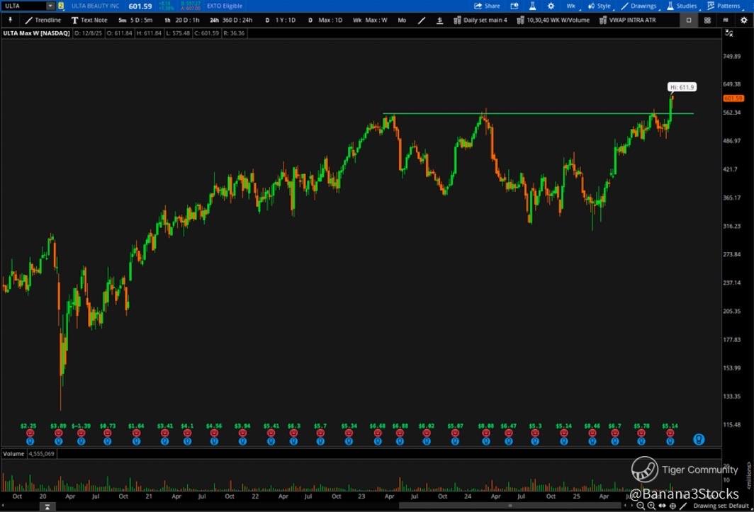Click the Volume label in the lower panel
The width and height of the screenshot is (754, 512).
pos(13,454)
